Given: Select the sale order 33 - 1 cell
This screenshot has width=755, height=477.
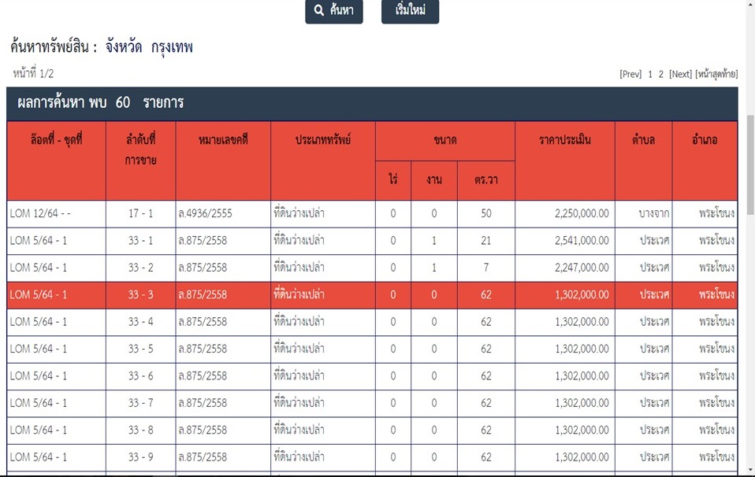Looking at the screenshot, I should (x=140, y=241).
